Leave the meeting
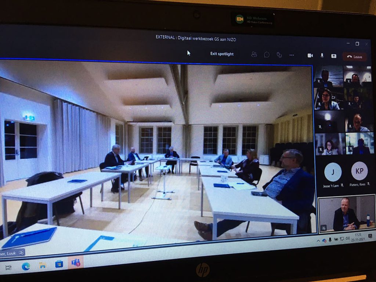Screen dimensions: 376x282 (x=354, y=56)
